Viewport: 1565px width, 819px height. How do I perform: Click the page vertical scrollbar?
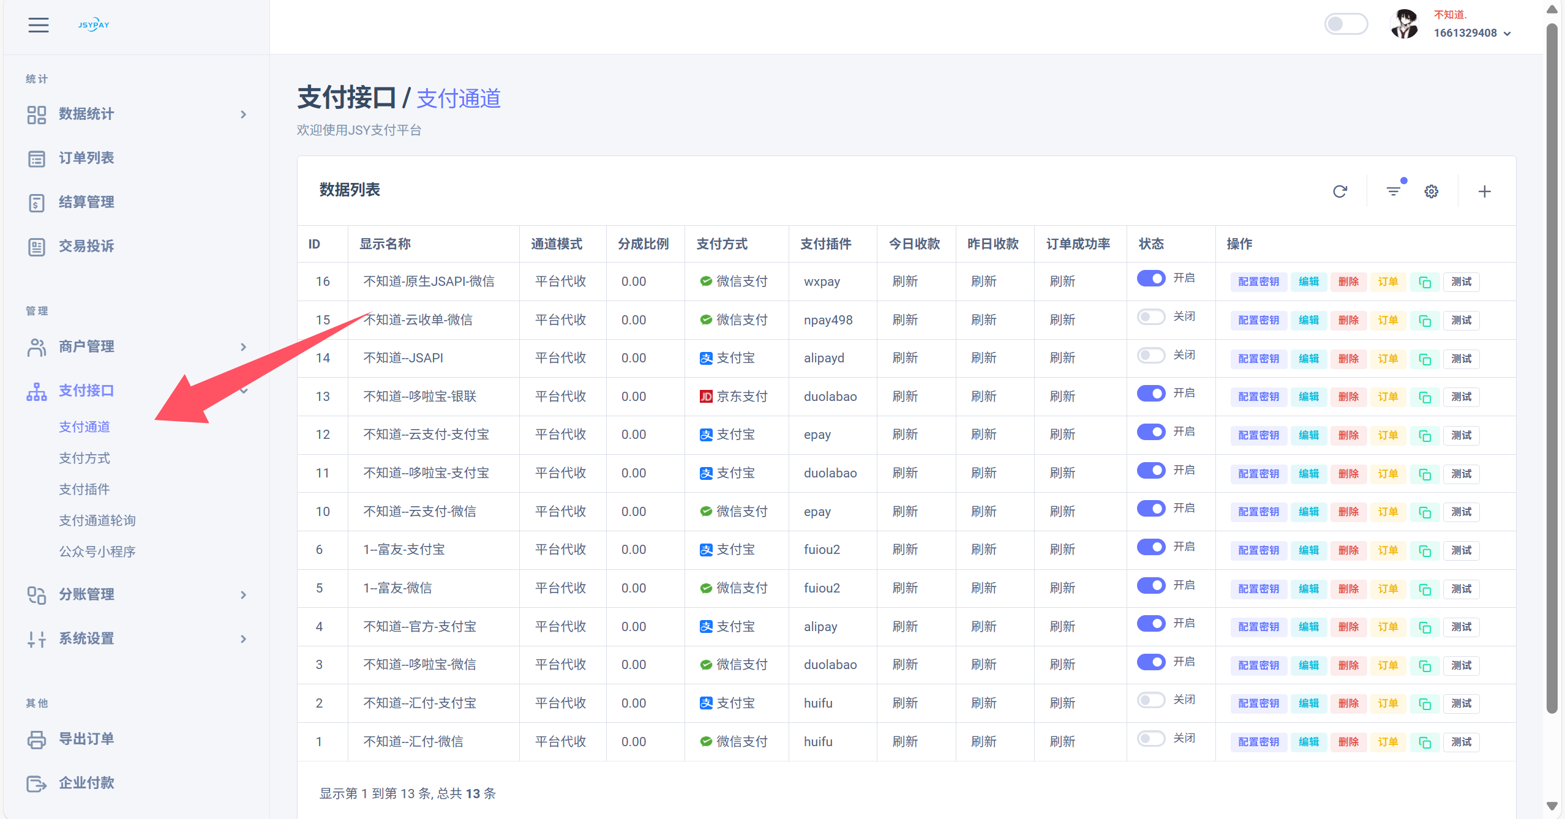1552,367
